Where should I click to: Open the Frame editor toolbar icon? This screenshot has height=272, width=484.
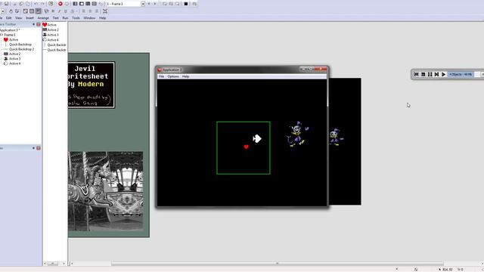[x=82, y=4]
